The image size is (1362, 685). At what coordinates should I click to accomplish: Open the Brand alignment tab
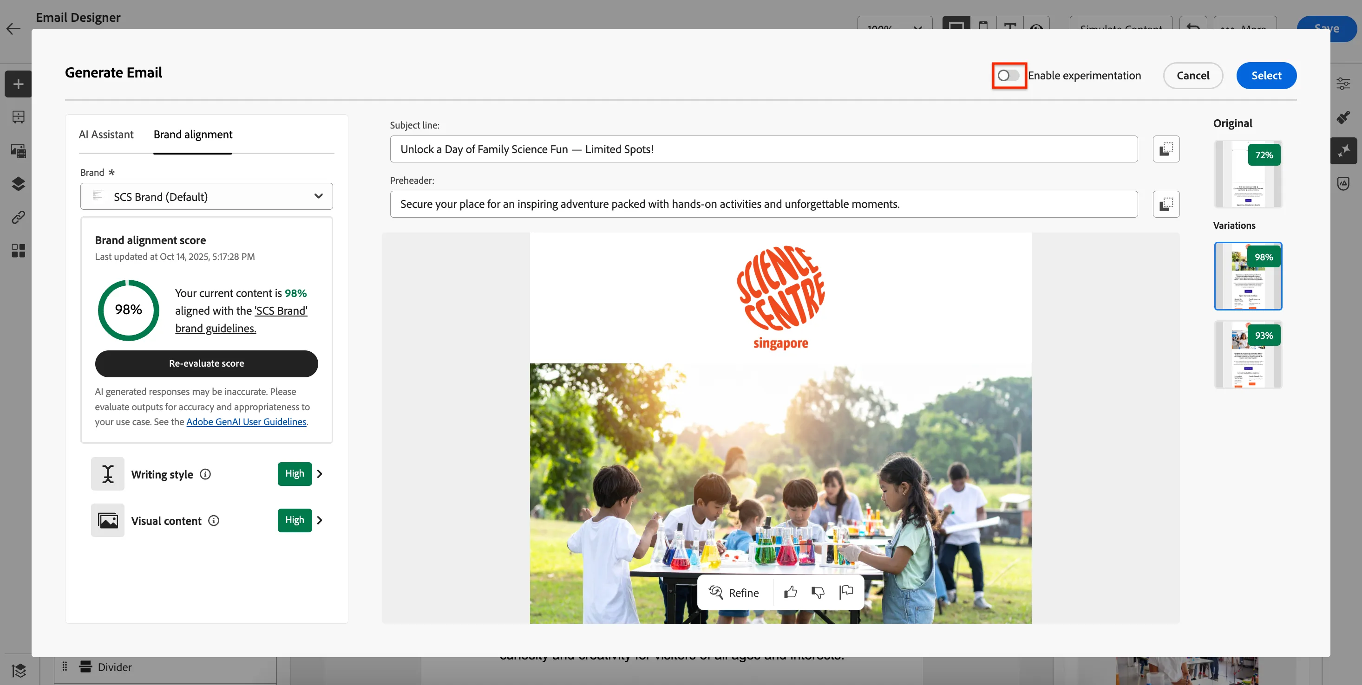coord(193,134)
